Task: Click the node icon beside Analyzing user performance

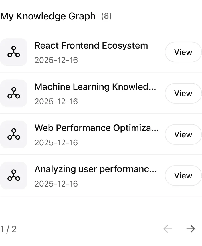Action: [14, 176]
